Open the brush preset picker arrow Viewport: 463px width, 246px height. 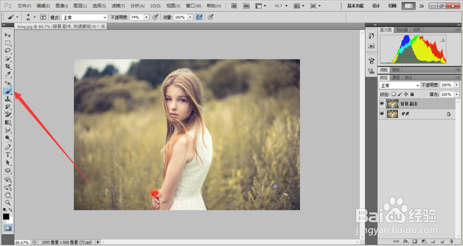click(x=35, y=17)
